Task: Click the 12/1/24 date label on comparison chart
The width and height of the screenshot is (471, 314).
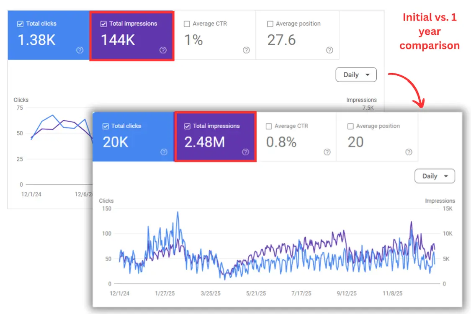Action: click(120, 293)
